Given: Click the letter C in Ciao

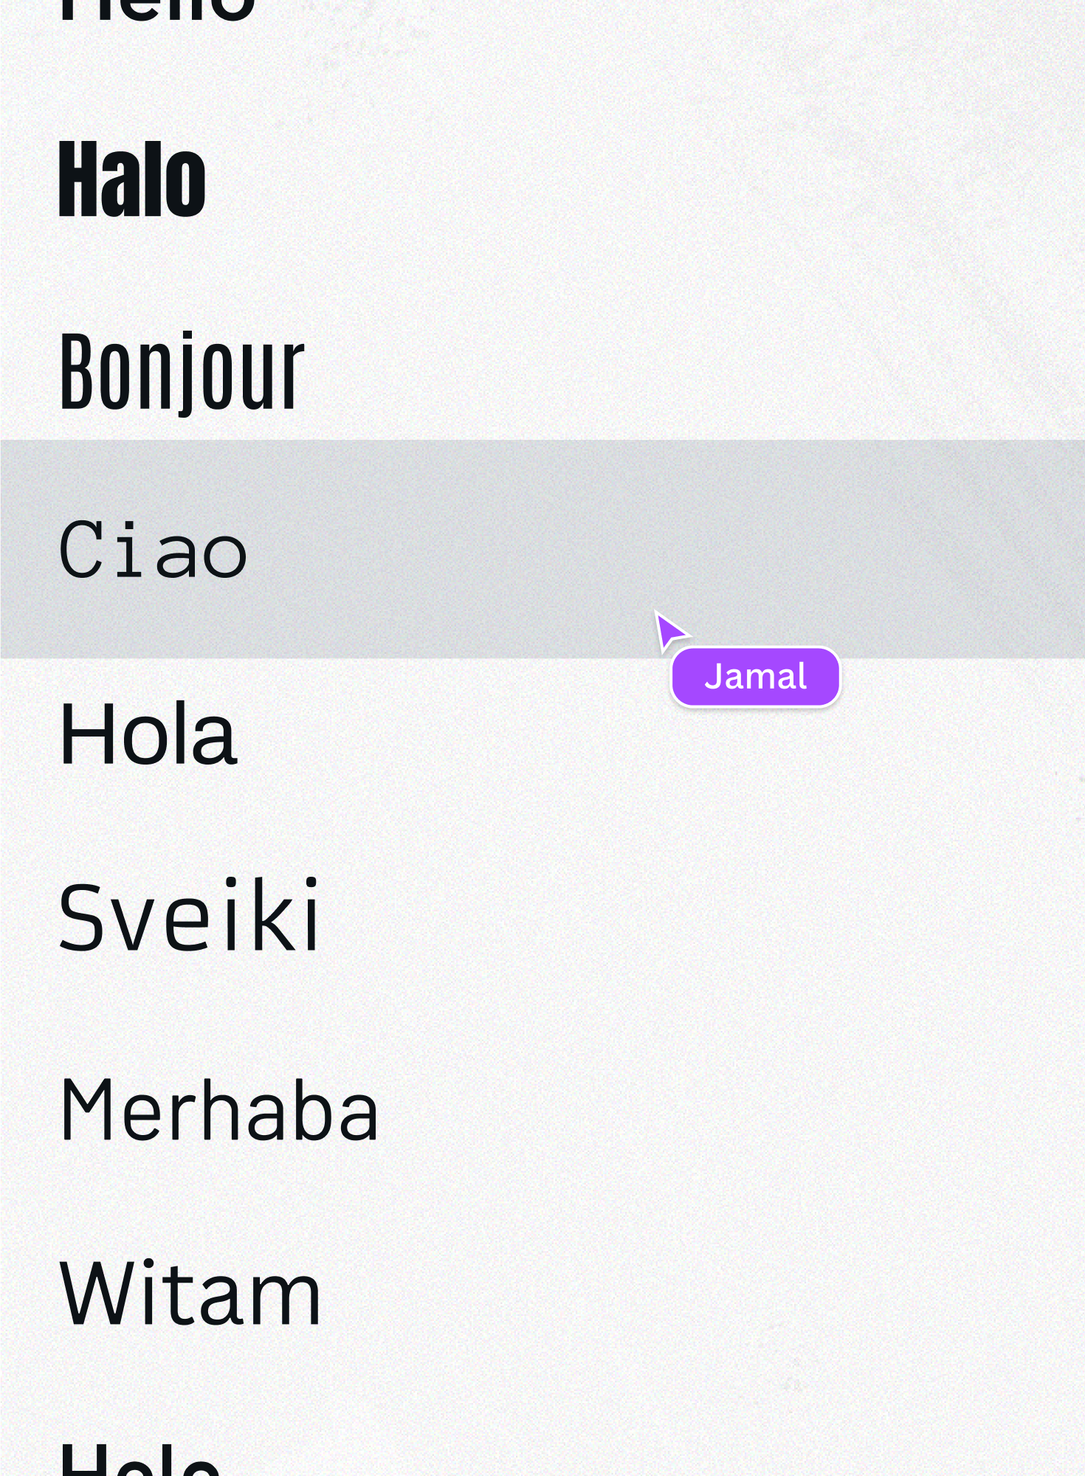Looking at the screenshot, I should [x=80, y=548].
